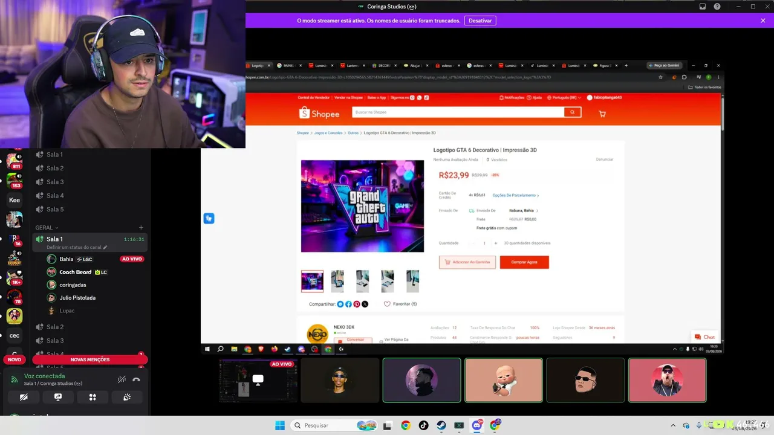This screenshot has height=435, width=774.
Task: Open the AO VIVO stream preview tile
Action: pos(258,380)
